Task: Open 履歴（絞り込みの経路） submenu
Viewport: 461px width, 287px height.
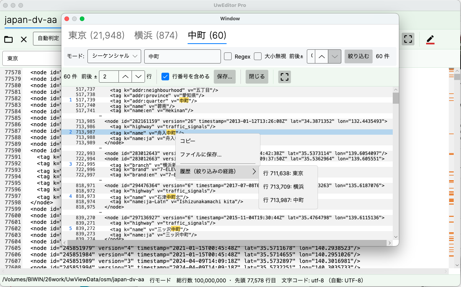Action: pos(217,171)
